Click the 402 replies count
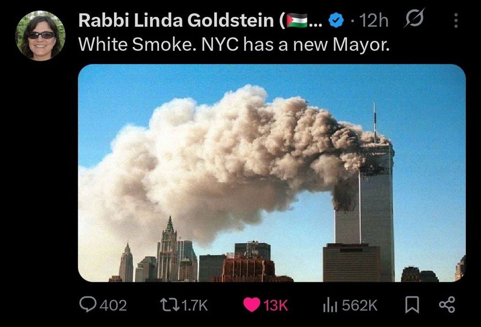The height and width of the screenshot is (327, 481). point(113,305)
